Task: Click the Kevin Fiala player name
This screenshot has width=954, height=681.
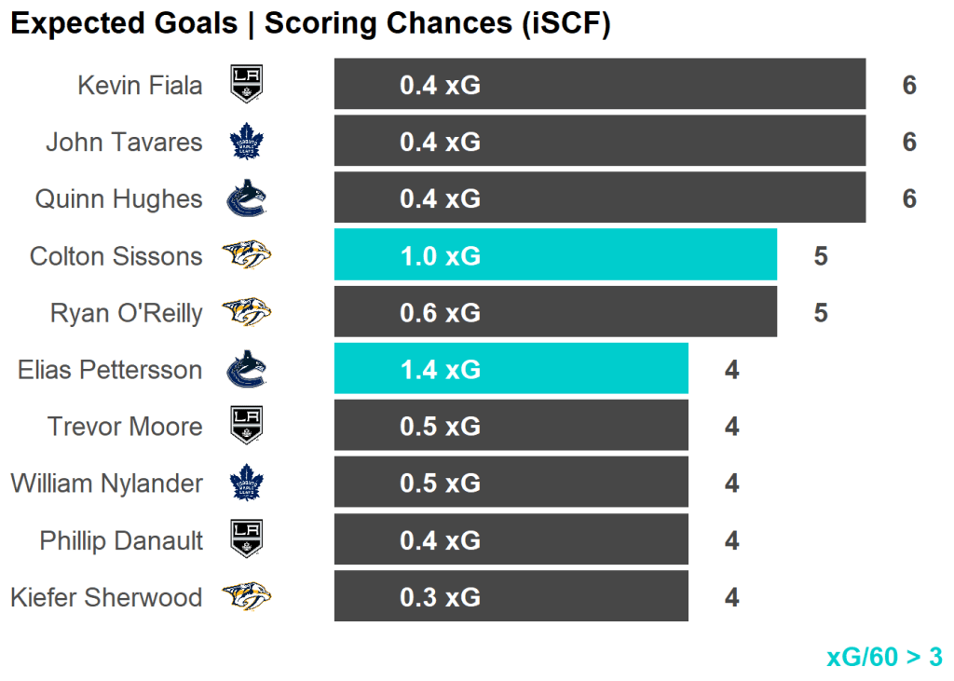Action: coord(140,86)
